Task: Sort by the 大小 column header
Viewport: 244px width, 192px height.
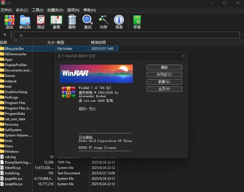Action: (44, 42)
